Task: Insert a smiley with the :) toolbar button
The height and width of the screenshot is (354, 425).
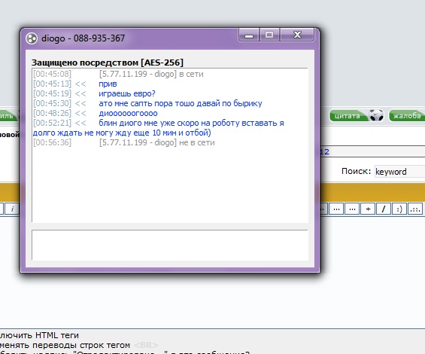Action: coord(399,209)
